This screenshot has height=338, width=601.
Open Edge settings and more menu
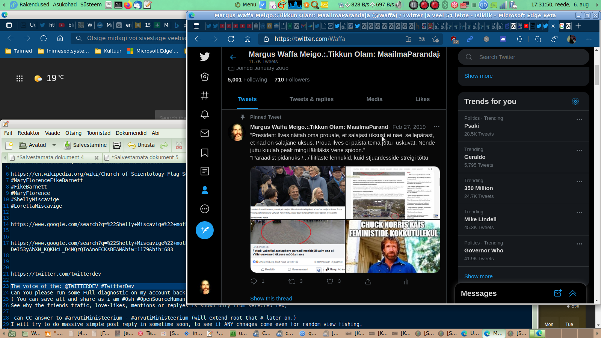click(589, 39)
